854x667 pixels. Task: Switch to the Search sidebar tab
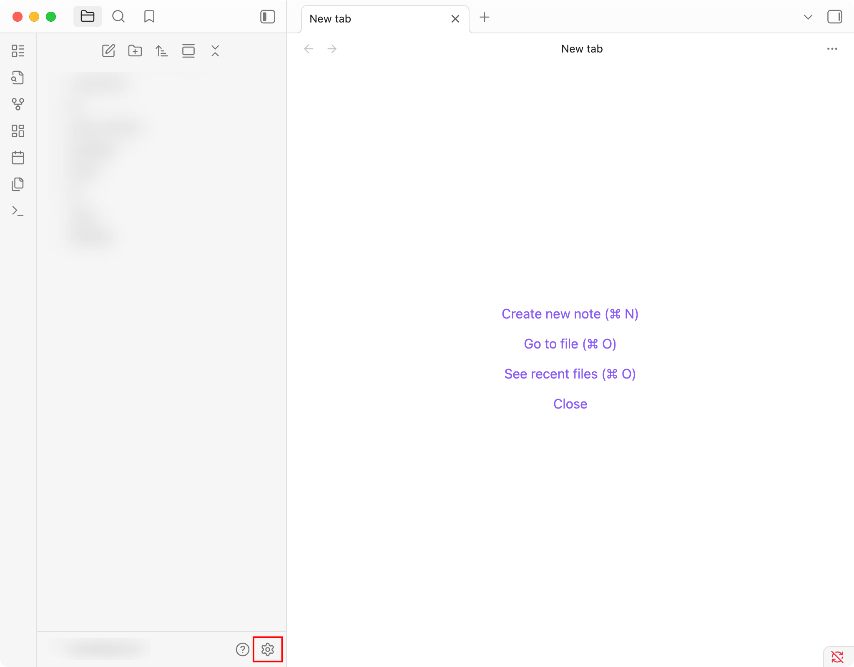pos(118,17)
